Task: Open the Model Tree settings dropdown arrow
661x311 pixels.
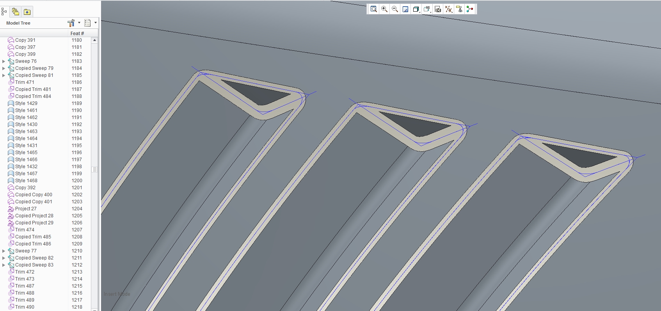Action: pos(79,23)
